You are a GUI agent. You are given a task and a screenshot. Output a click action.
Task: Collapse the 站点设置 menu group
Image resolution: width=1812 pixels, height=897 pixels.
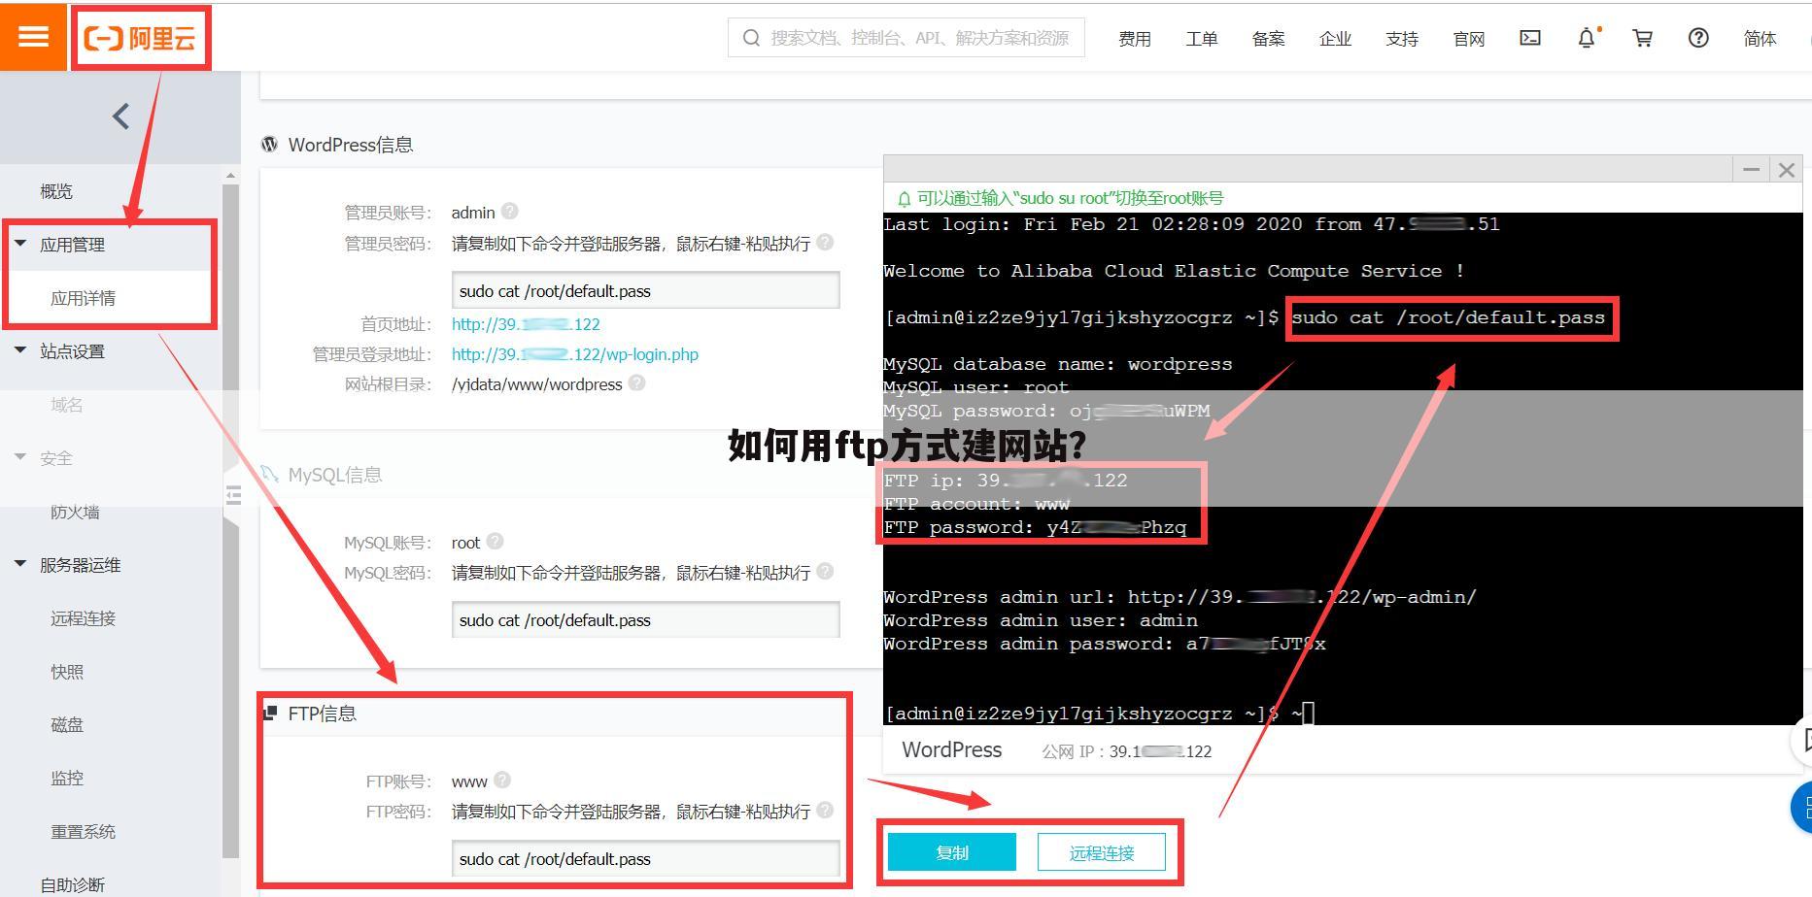[20, 350]
